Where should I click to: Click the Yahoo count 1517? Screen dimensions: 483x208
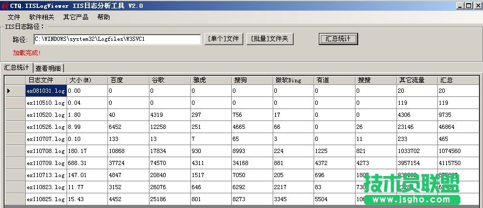point(211,175)
